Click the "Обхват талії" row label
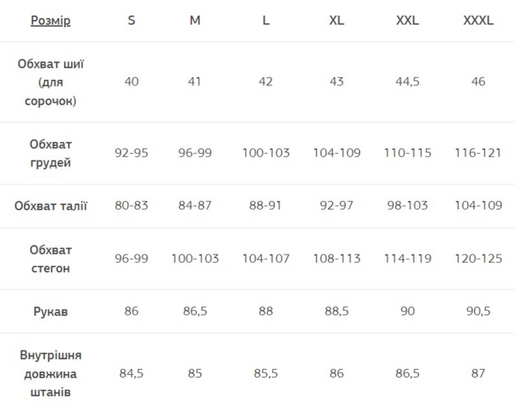The height and width of the screenshot is (404, 527). pos(50,206)
